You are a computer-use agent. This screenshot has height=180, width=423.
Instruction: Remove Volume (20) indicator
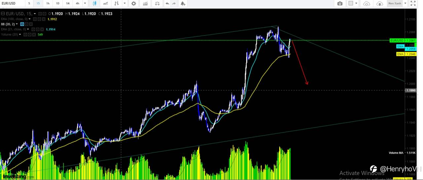(x=34, y=35)
